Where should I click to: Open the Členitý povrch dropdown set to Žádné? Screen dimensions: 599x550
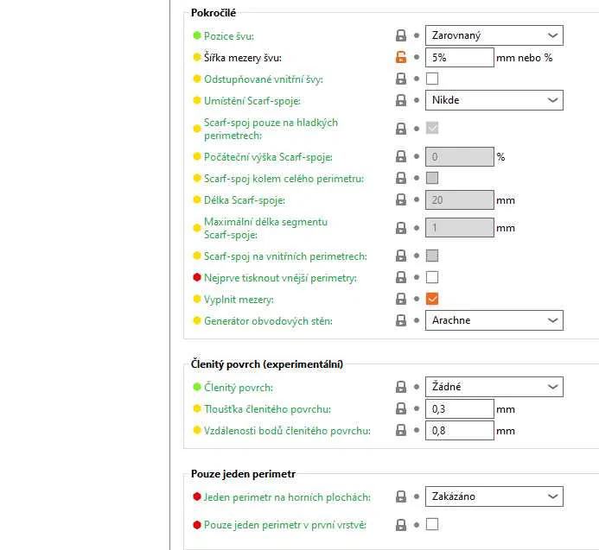(x=494, y=387)
